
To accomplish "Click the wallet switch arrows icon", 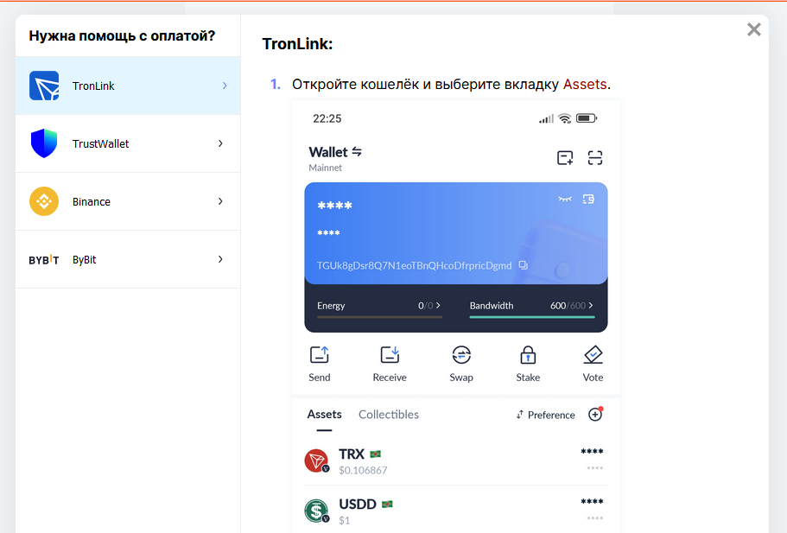I will click(x=357, y=151).
